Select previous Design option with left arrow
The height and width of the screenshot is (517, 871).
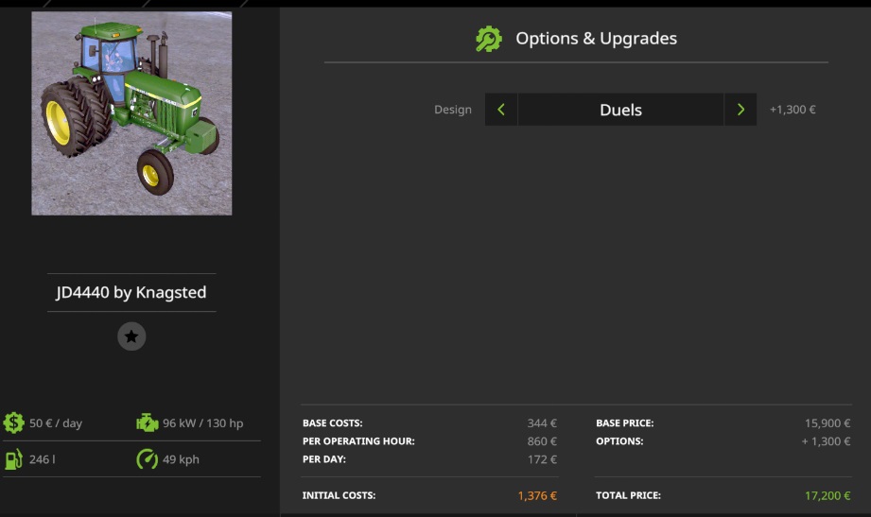[501, 110]
